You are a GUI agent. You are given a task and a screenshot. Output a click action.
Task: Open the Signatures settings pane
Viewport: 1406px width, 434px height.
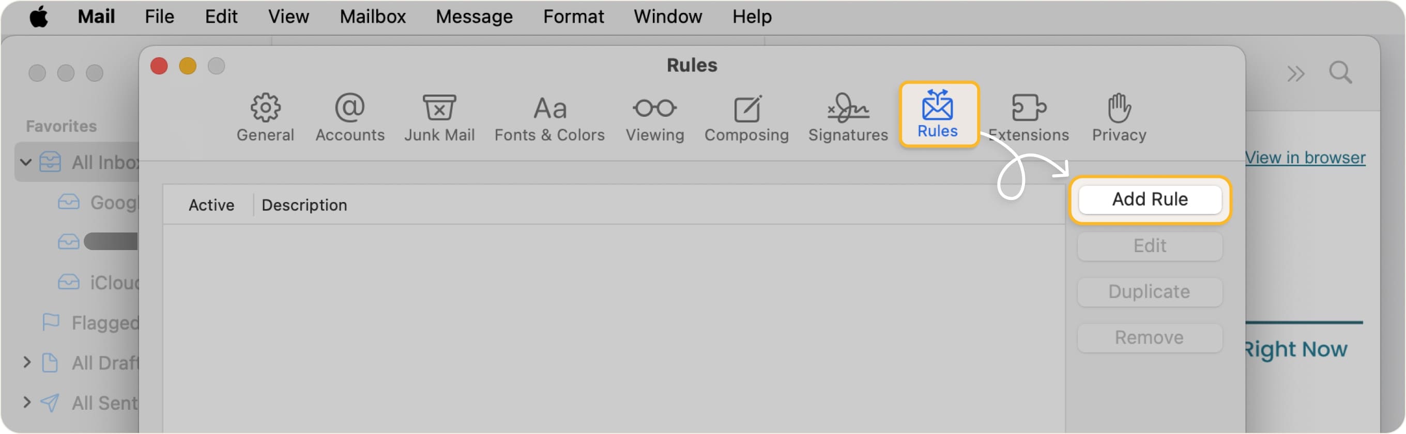[847, 116]
